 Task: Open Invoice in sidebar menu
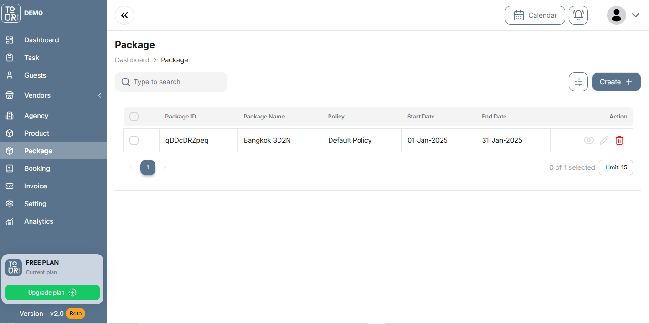(53, 186)
